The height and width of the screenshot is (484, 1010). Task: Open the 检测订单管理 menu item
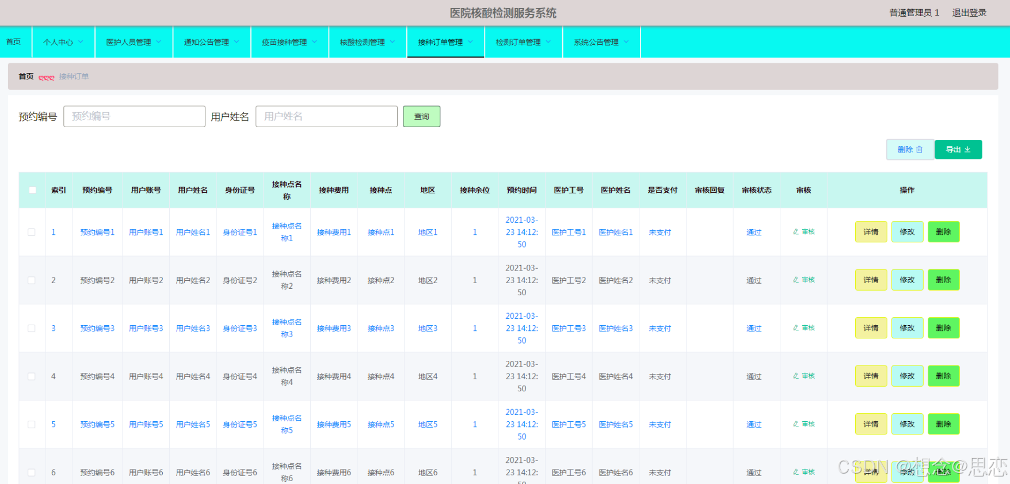click(x=524, y=42)
